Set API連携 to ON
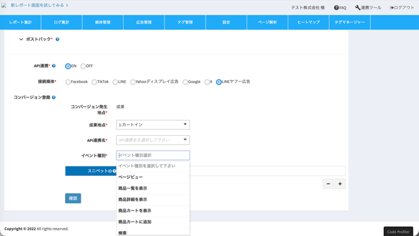 (68, 66)
